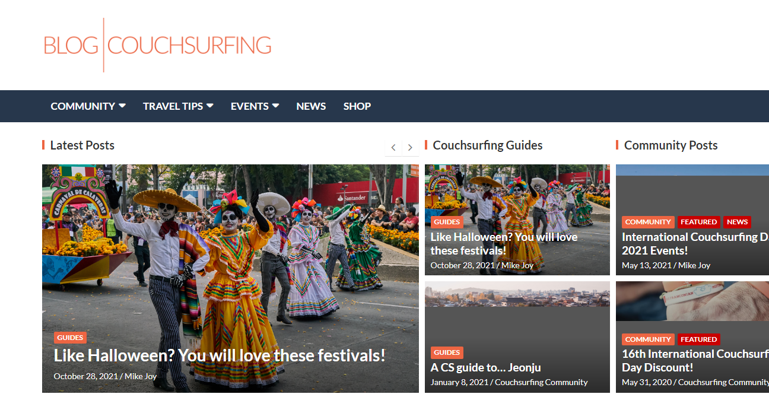Image resolution: width=769 pixels, height=394 pixels.
Task: Open the Events menu item
Action: 250,106
